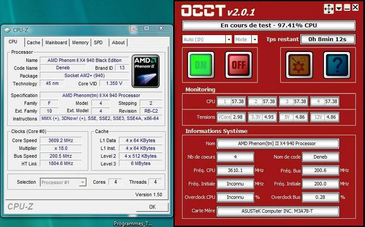Click the Package value Socket AM2+ (940)
This screenshot has width=365, height=227.
coord(84,76)
